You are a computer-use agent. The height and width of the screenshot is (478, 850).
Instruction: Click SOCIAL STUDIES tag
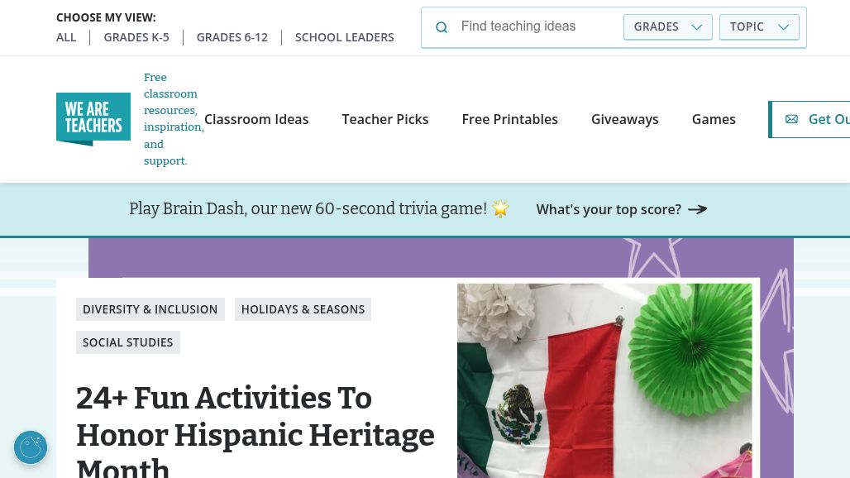[128, 342]
